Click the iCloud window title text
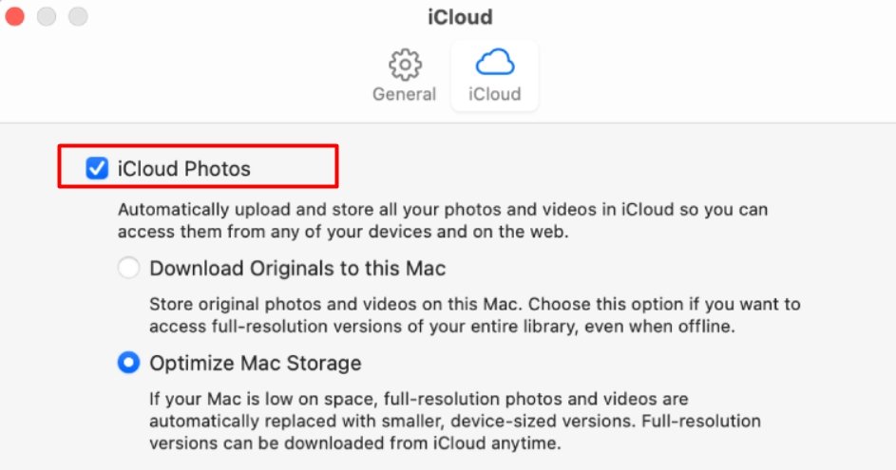 point(460,16)
